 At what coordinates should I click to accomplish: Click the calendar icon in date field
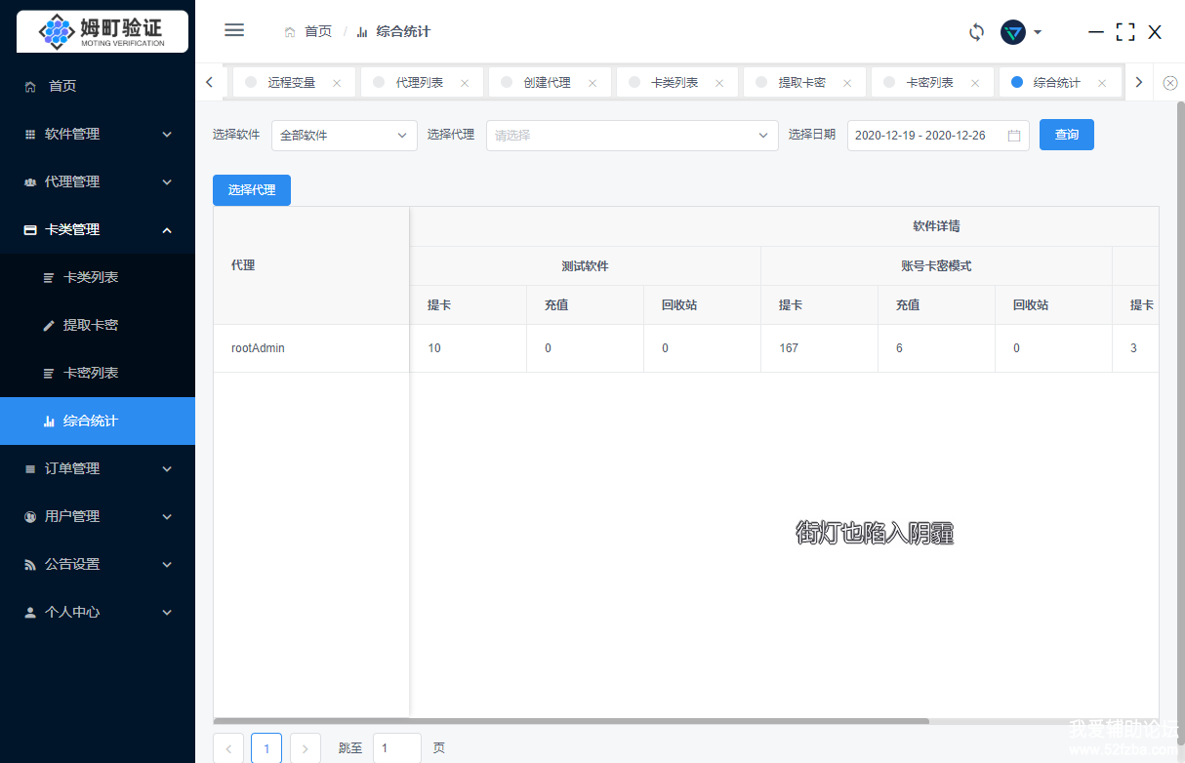(1013, 136)
